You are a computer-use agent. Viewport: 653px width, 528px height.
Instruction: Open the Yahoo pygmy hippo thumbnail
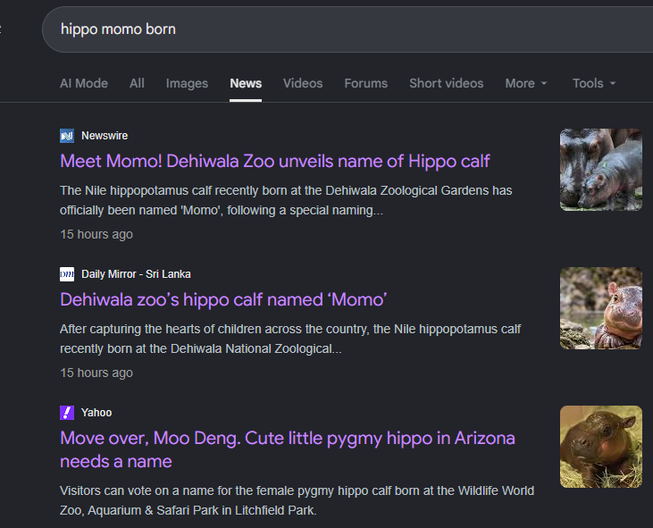(601, 447)
